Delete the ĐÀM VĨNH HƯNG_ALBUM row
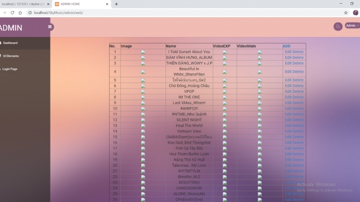The height and width of the screenshot is (202, 360). click(x=298, y=57)
